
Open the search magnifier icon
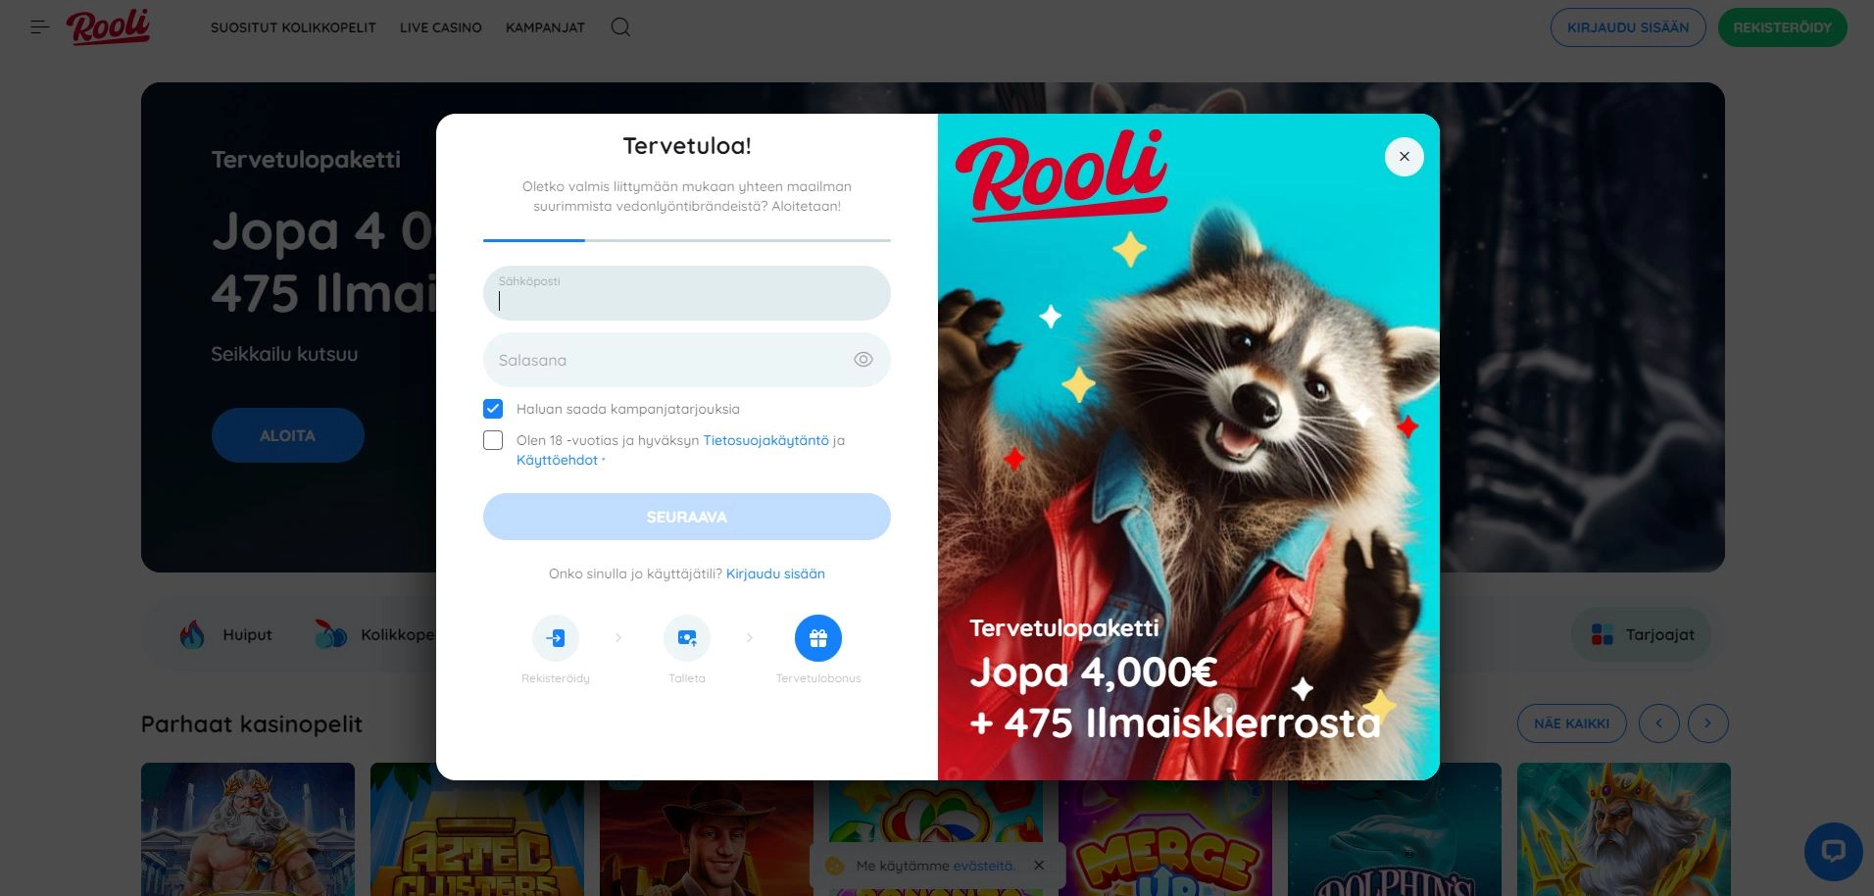(x=620, y=27)
